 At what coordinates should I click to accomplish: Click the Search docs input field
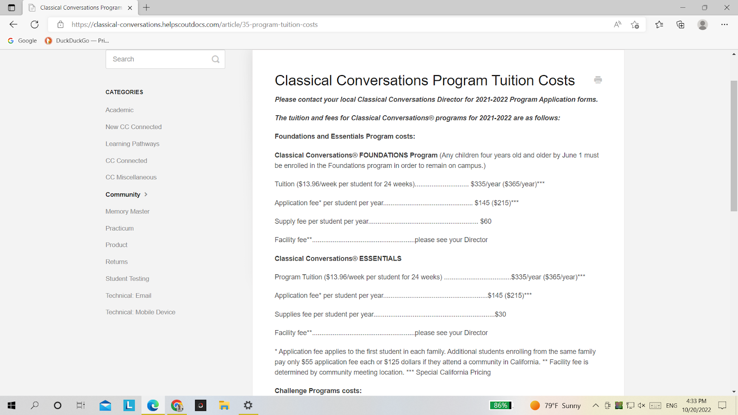(165, 59)
